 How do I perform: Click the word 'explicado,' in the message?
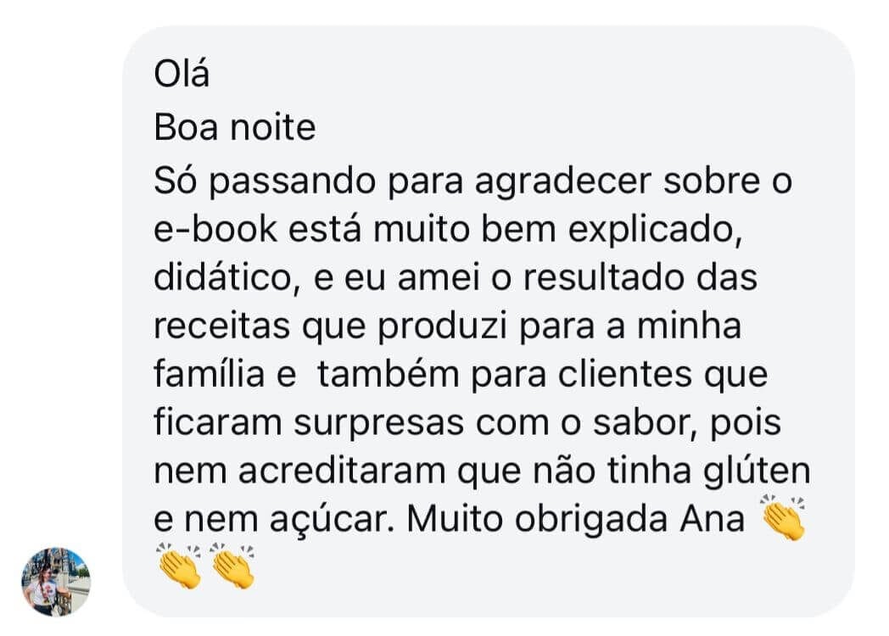(655, 232)
